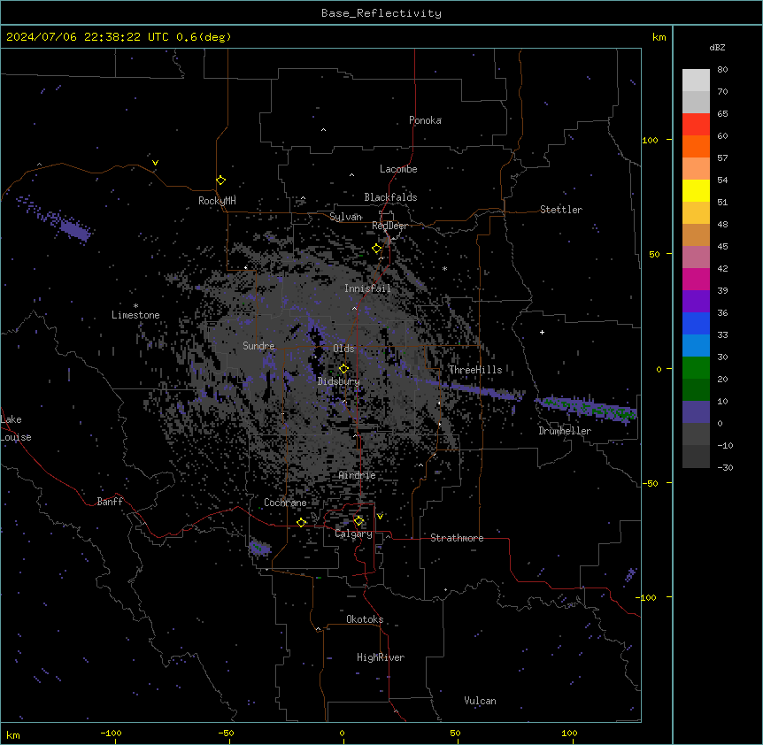This screenshot has width=763, height=745.
Task: Click the km unit label beside the timestamp bar
Action: [x=659, y=37]
